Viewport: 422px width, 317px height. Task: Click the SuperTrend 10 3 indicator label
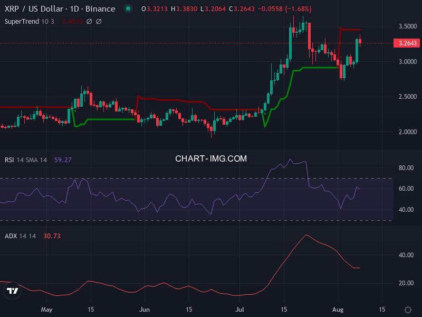pos(30,21)
